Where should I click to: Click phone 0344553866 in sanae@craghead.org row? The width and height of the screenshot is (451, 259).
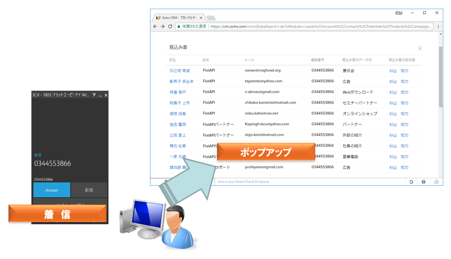(323, 70)
